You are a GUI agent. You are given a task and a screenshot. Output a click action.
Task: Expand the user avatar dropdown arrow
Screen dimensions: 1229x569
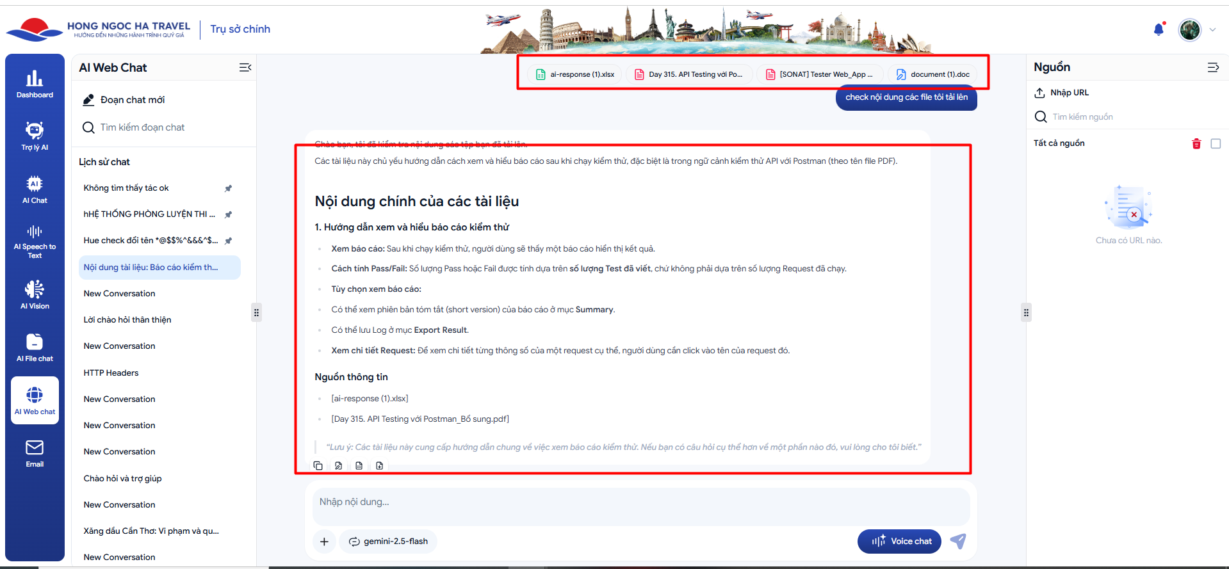pyautogui.click(x=1212, y=29)
